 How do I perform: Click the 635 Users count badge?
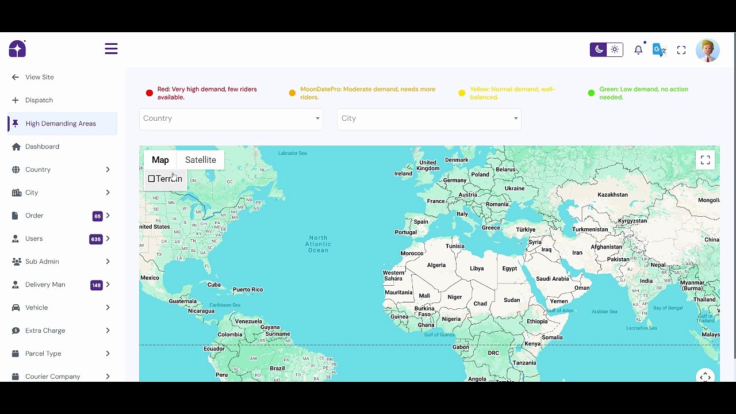(95, 239)
